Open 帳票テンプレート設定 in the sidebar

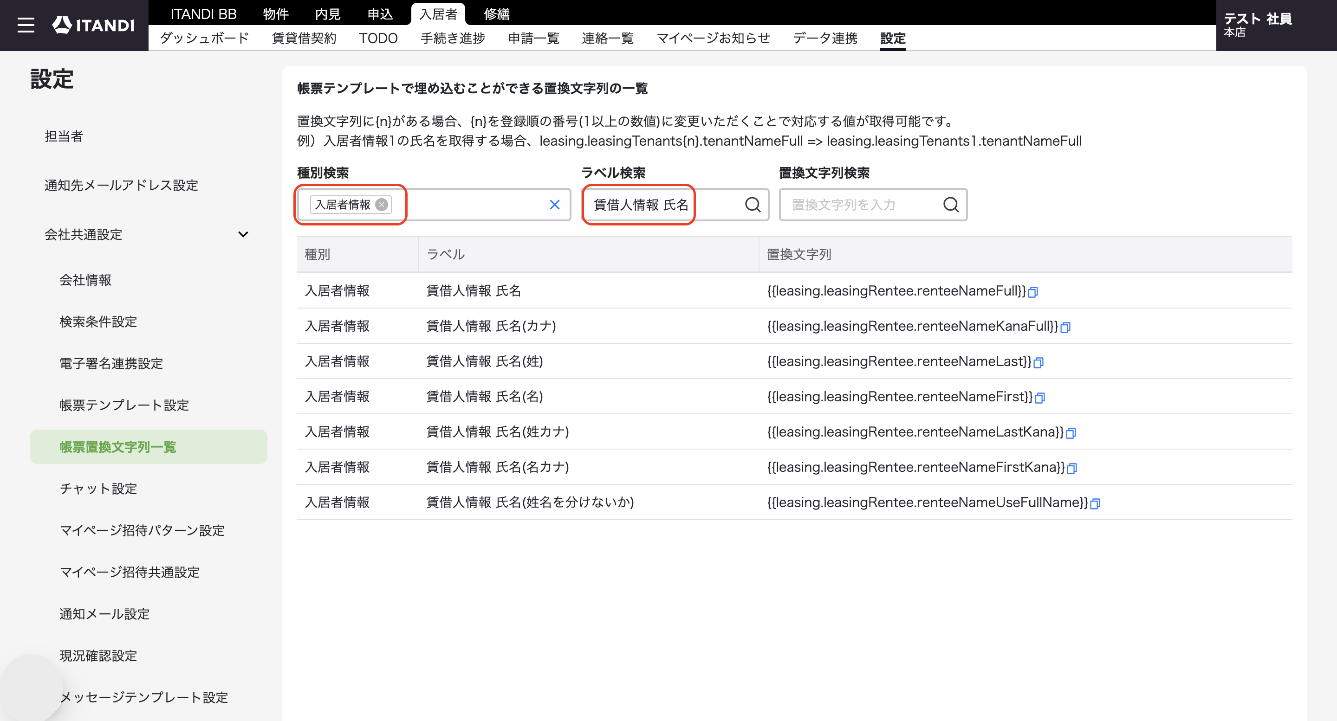tap(124, 405)
